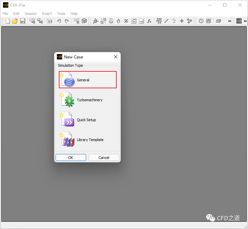Confirm the New Case dialog with OK

click(x=71, y=157)
